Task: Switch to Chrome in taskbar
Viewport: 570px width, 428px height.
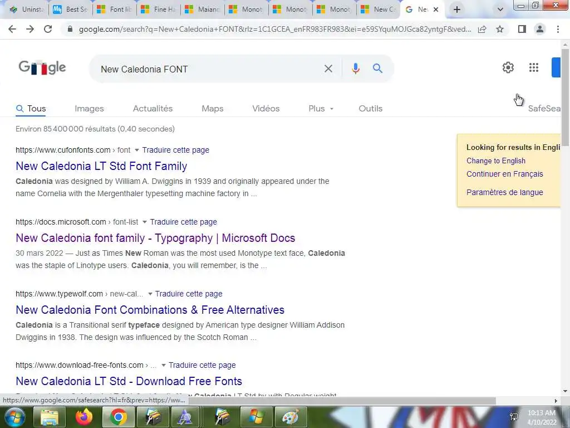Action: 118,417
